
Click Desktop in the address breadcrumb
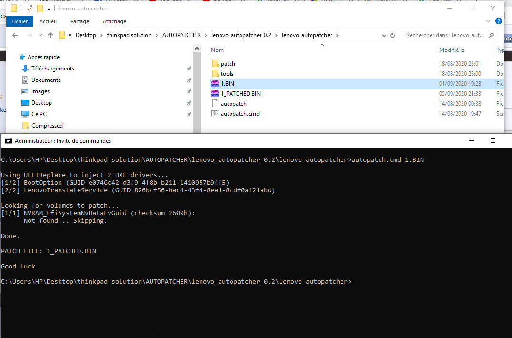(86, 35)
